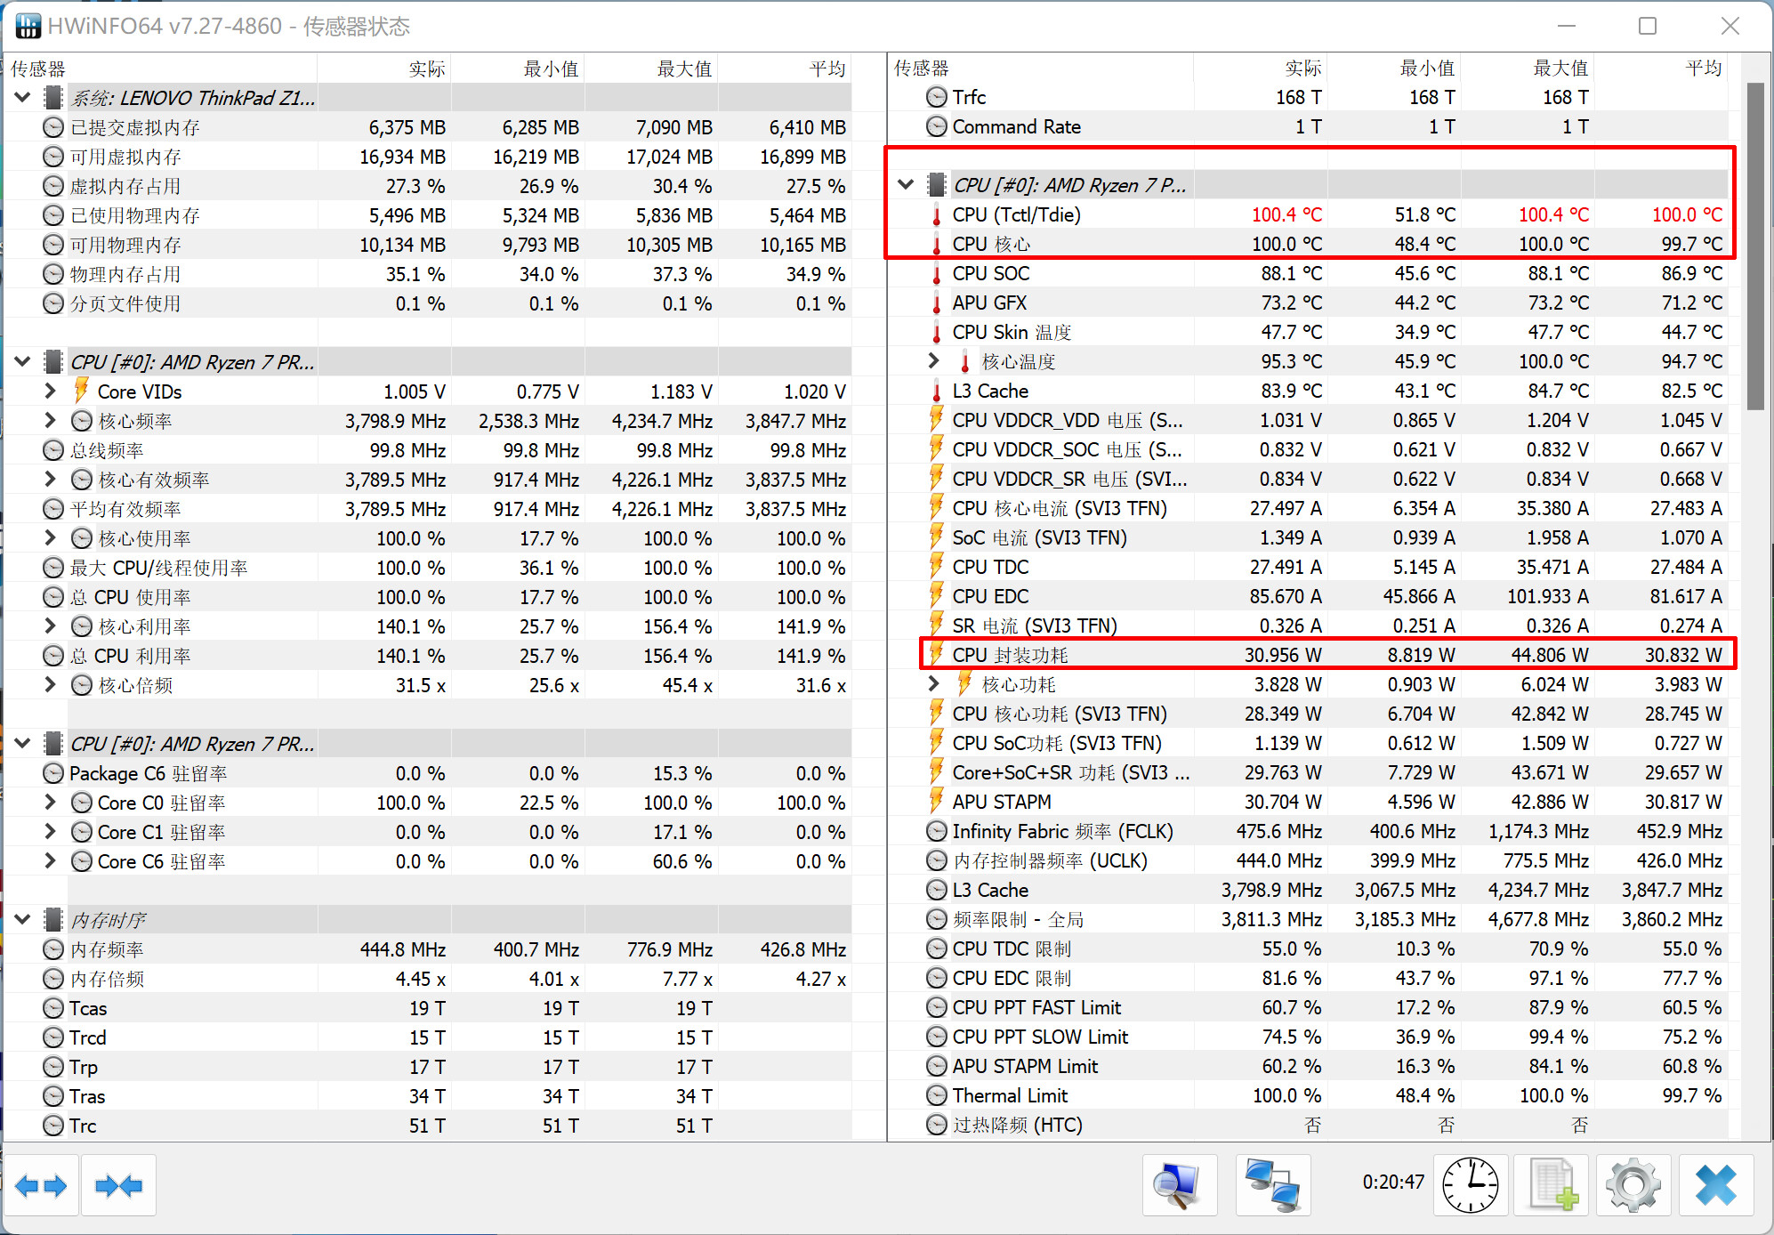The height and width of the screenshot is (1235, 1774).
Task: Click the lightning icon beside Core VIDs
Action: pyautogui.click(x=81, y=391)
